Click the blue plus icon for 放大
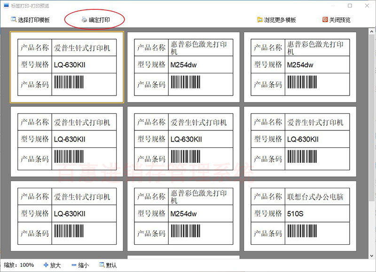The height and width of the screenshot is (272, 376). (x=46, y=265)
